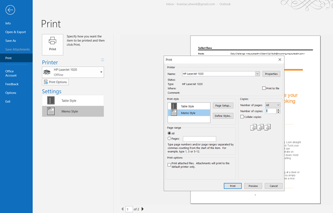Select Table Style in Print style list
Viewport: 333px width, 213px height.
pyautogui.click(x=189, y=106)
